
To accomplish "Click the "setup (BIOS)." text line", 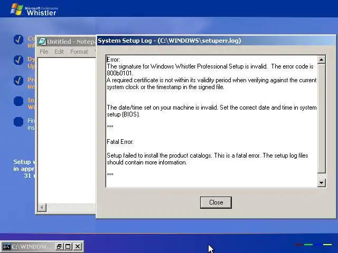I will tap(123, 114).
